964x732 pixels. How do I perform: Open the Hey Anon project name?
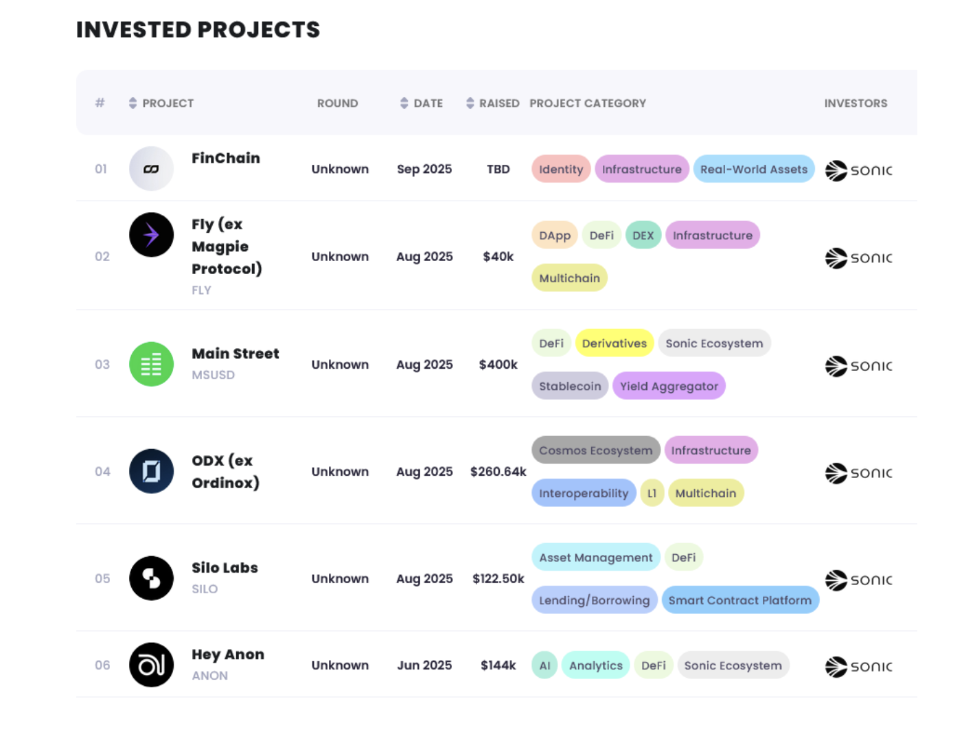pos(227,654)
